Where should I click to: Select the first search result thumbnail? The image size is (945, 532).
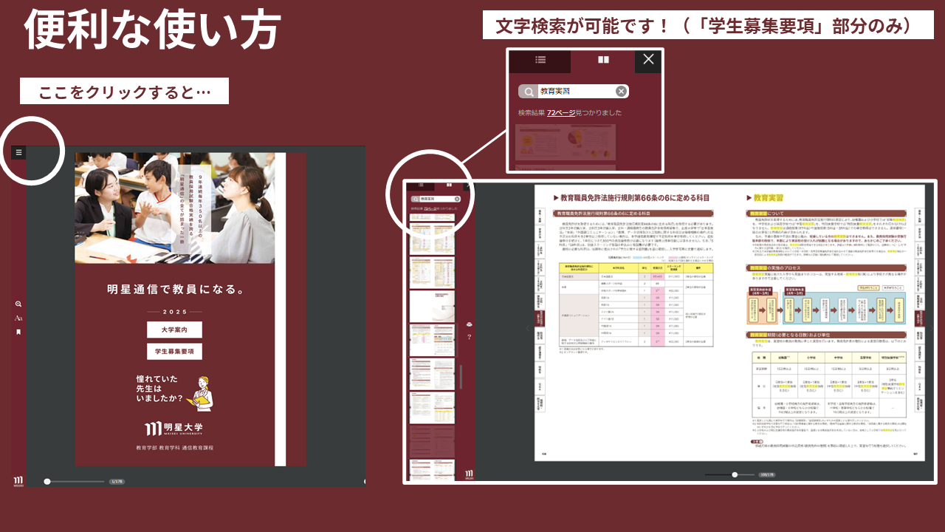click(565, 142)
